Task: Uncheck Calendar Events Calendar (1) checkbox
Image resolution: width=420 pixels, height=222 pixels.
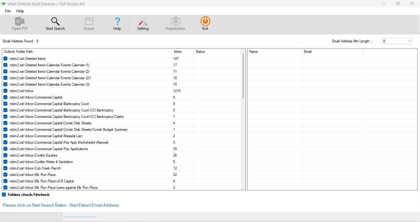Action: click(x=6, y=65)
